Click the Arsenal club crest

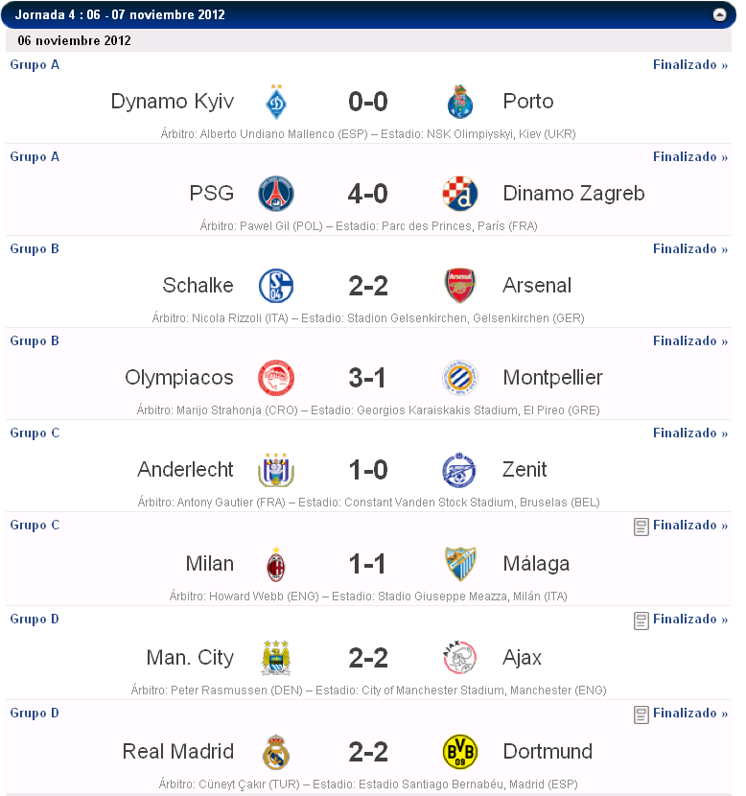pos(459,286)
